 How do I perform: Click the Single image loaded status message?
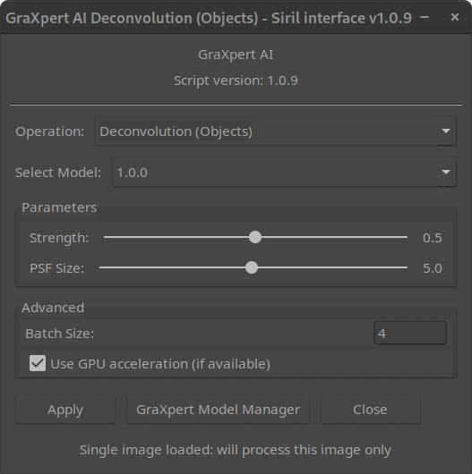tap(236, 450)
